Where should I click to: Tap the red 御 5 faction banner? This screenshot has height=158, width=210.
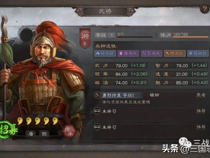tap(85, 38)
